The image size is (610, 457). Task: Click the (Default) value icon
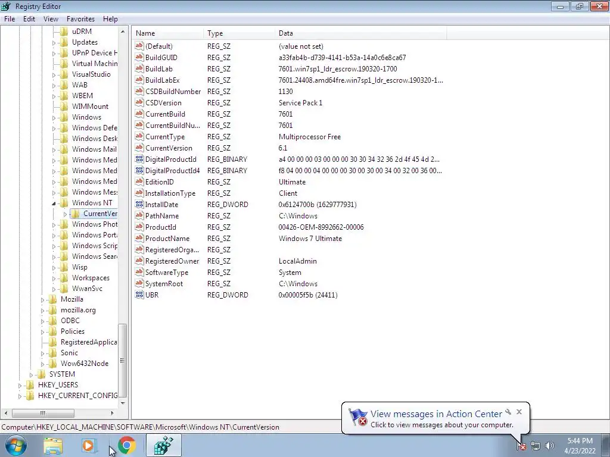click(x=139, y=46)
